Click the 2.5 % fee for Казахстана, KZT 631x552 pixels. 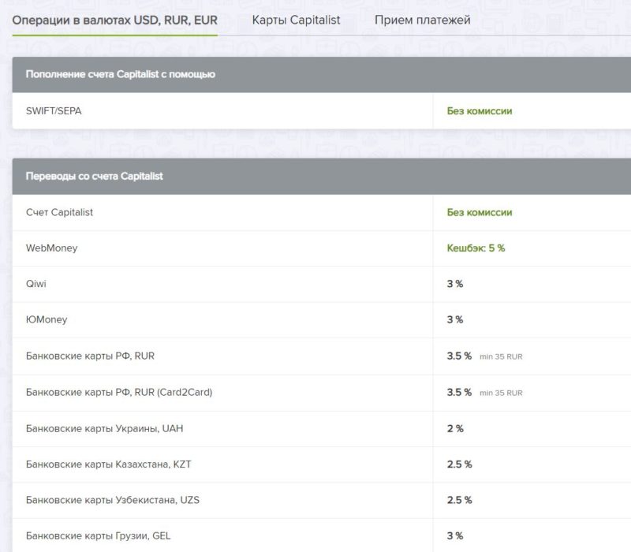point(459,464)
